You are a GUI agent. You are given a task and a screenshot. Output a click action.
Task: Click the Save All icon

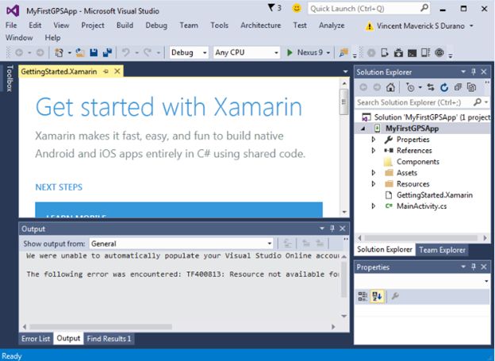107,52
